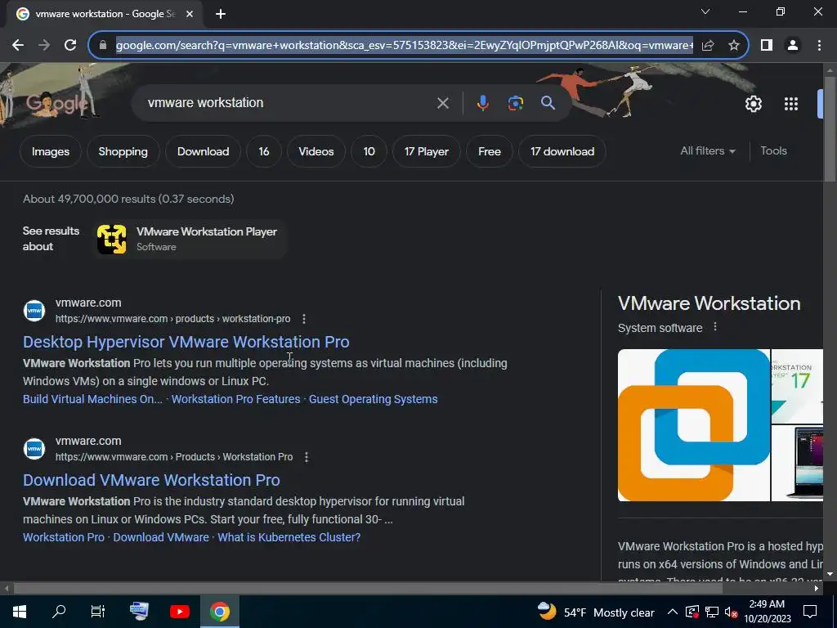Open Task View on taskbar
The height and width of the screenshot is (628, 837).
(x=98, y=612)
